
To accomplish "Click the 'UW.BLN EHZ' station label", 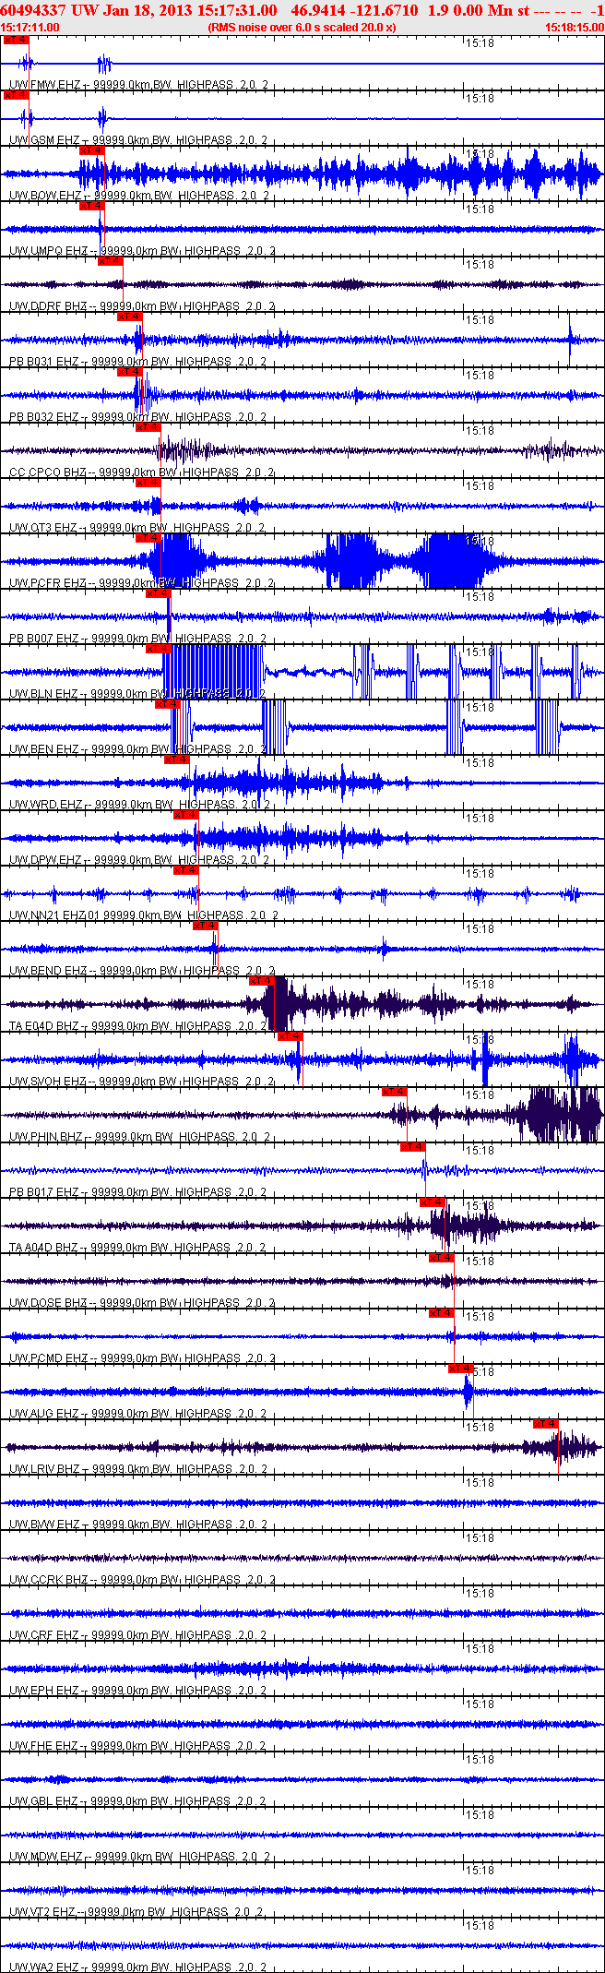I will click(43, 694).
